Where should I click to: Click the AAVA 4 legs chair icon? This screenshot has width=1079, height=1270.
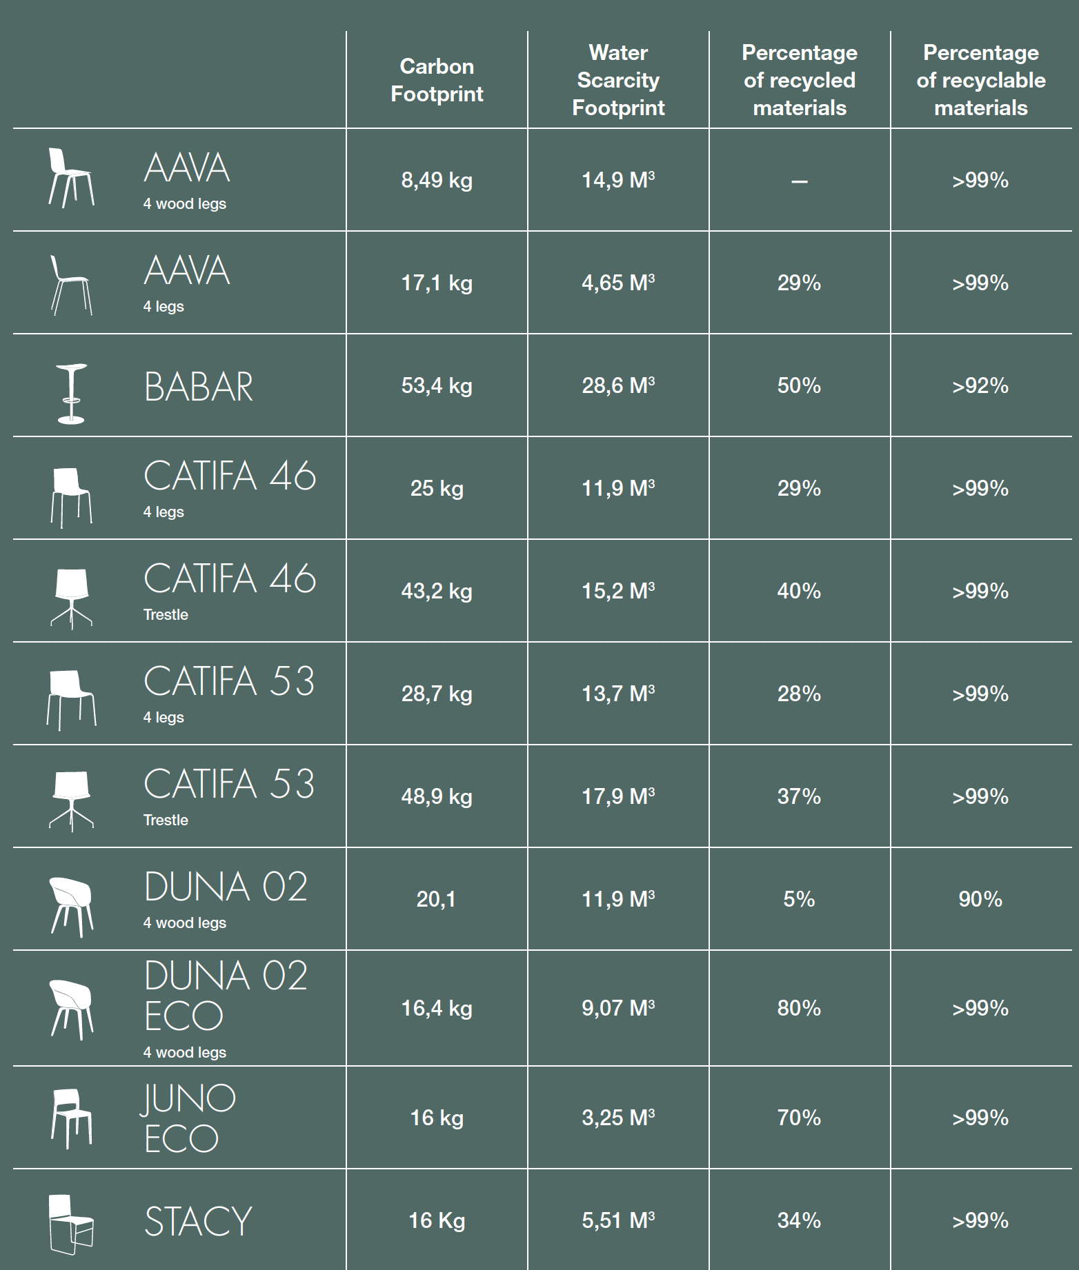[71, 285]
